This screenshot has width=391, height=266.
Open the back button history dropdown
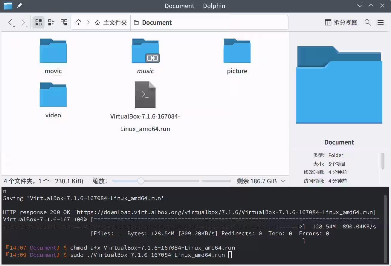pos(14,27)
